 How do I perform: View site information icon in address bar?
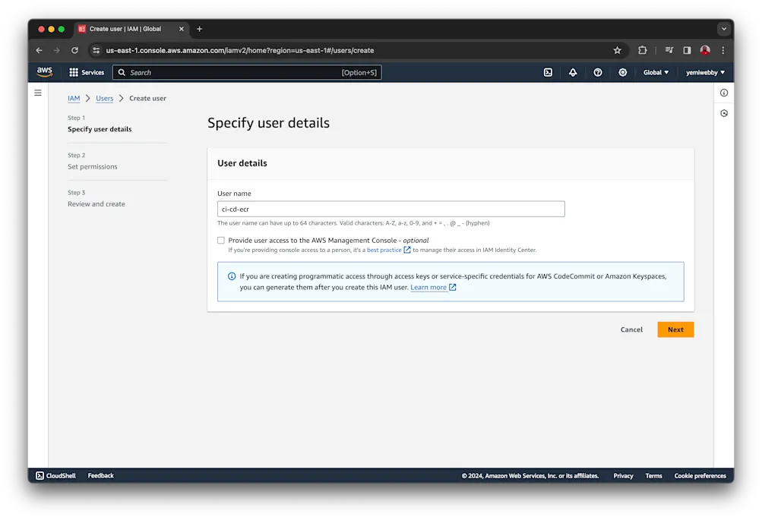96,51
